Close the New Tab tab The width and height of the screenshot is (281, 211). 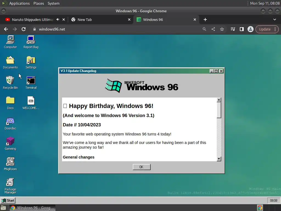click(x=129, y=20)
